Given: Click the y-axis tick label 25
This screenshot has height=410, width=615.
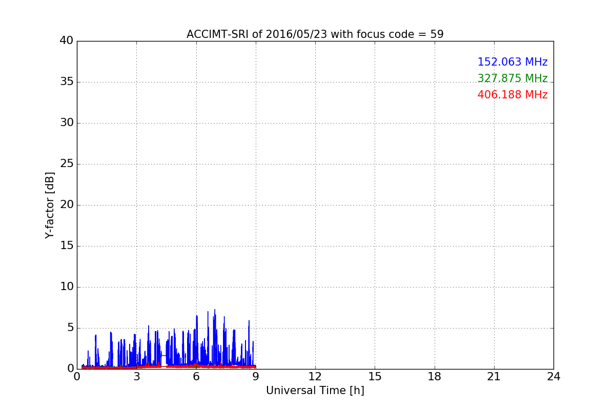Looking at the screenshot, I should 67,164.
